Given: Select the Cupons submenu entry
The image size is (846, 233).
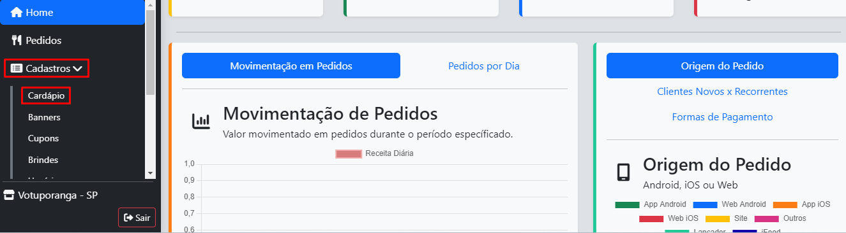Looking at the screenshot, I should coord(43,138).
